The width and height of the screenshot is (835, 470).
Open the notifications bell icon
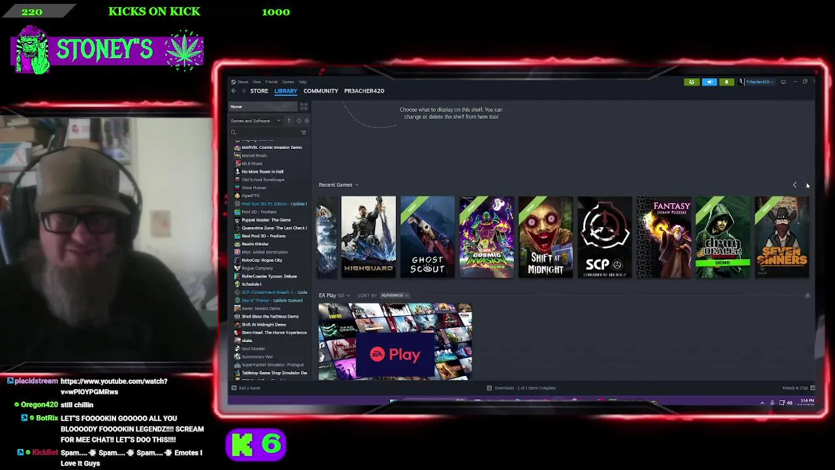point(726,82)
